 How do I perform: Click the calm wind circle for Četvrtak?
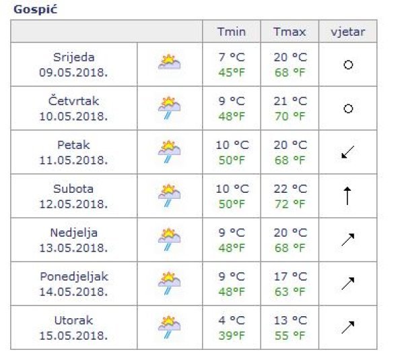click(348, 109)
